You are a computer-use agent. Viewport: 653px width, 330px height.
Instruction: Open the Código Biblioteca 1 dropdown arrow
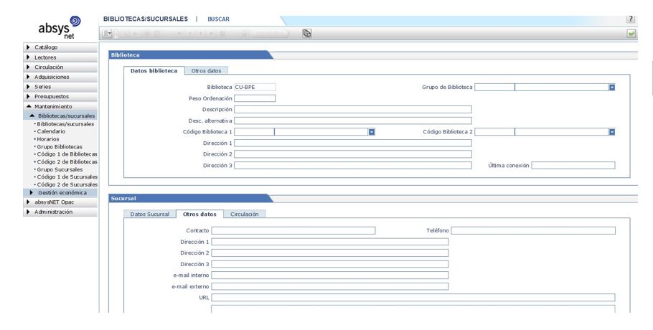click(x=372, y=132)
